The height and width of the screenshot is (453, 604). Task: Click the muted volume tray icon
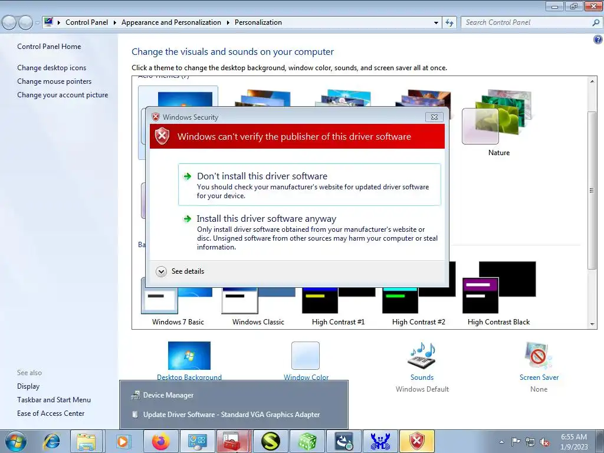544,442
